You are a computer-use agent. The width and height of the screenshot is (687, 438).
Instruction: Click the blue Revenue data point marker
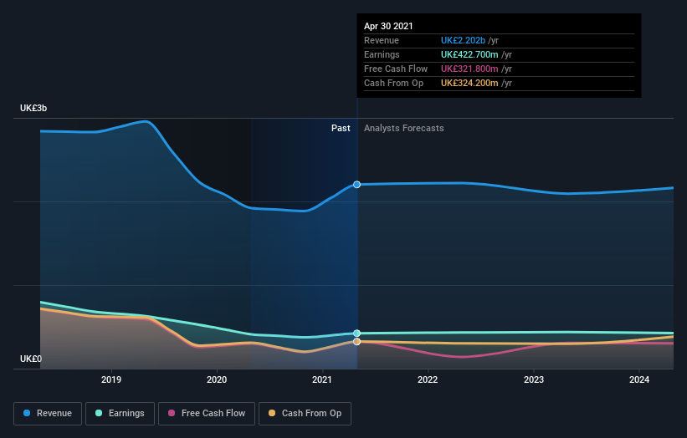click(x=357, y=185)
